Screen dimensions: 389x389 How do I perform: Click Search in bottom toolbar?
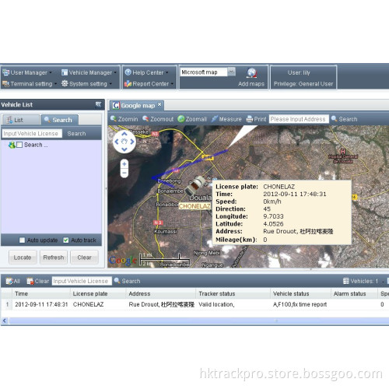pyautogui.click(x=128, y=281)
